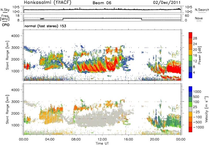Click the red segment of Velocity color bar
The height and width of the screenshot is (145, 209).
190,130
